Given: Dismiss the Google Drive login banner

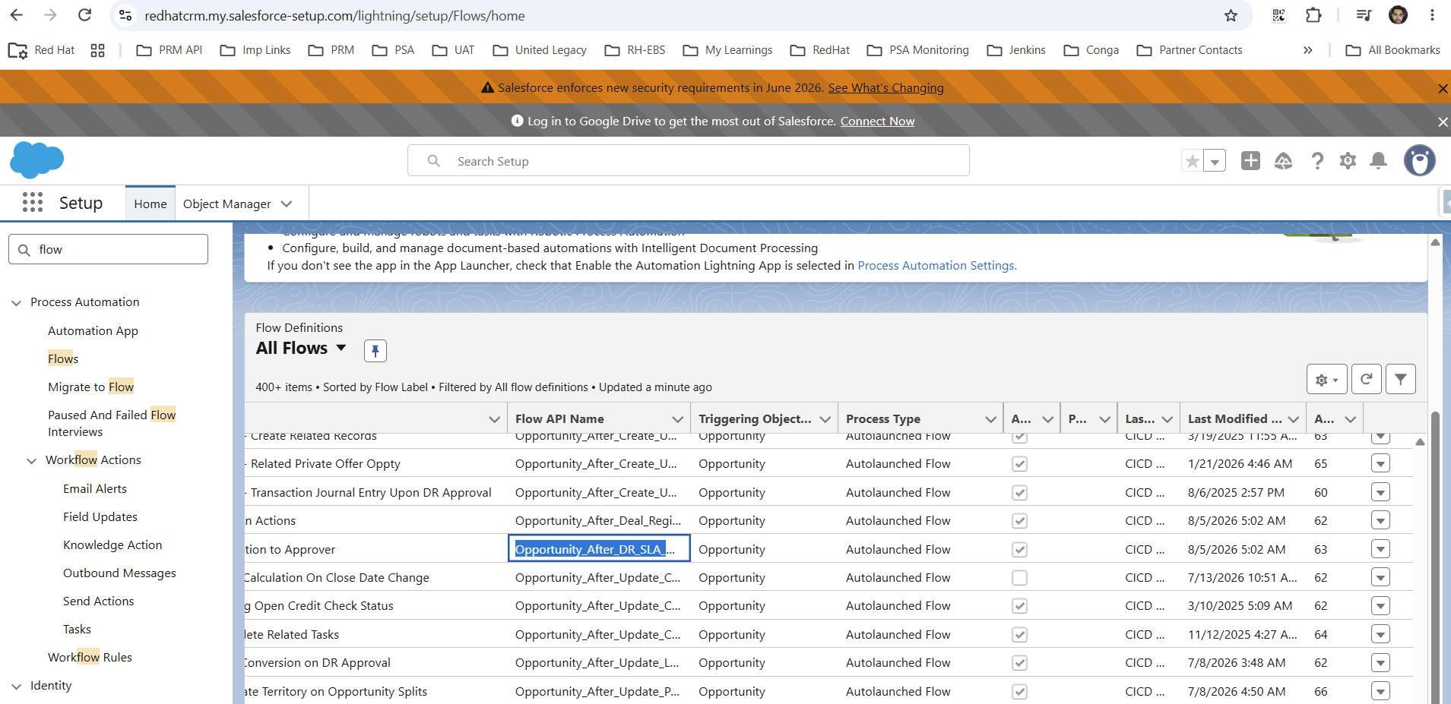Looking at the screenshot, I should [1443, 122].
